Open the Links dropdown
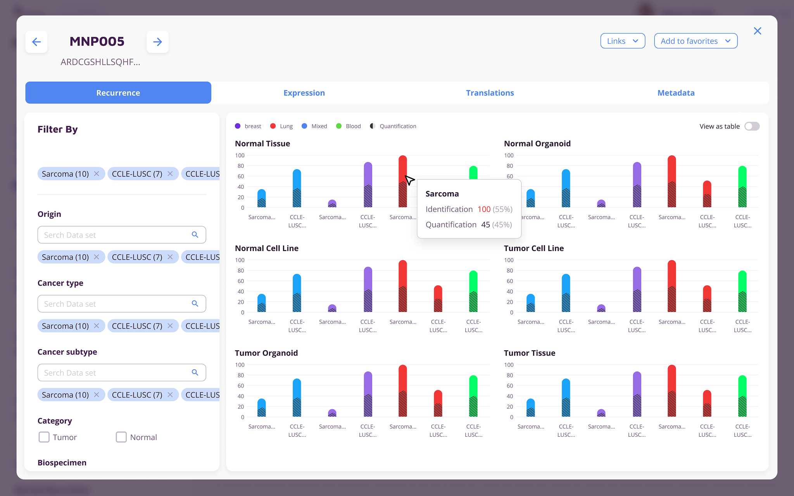This screenshot has height=496, width=794. (x=622, y=41)
